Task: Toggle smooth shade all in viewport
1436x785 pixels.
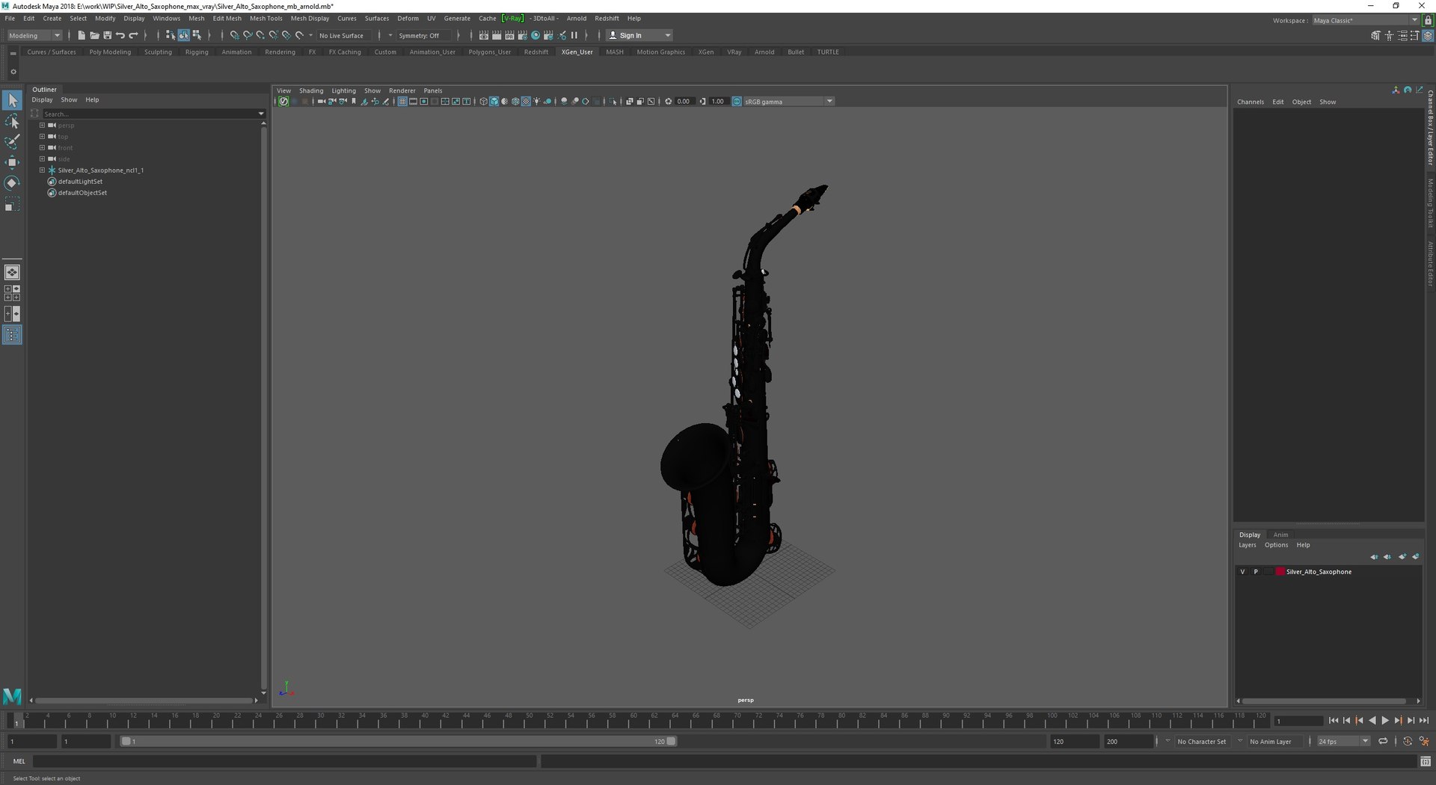Action: 494,102
